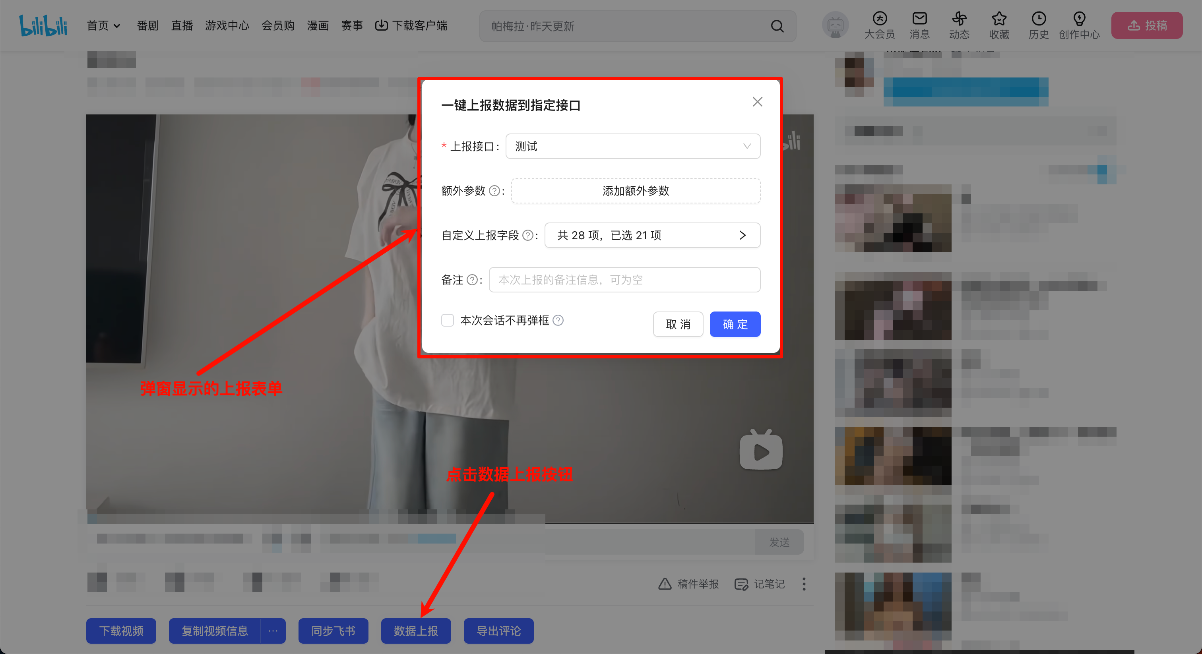This screenshot has width=1202, height=654.
Task: Confirm with the 确定 button
Action: coord(735,324)
